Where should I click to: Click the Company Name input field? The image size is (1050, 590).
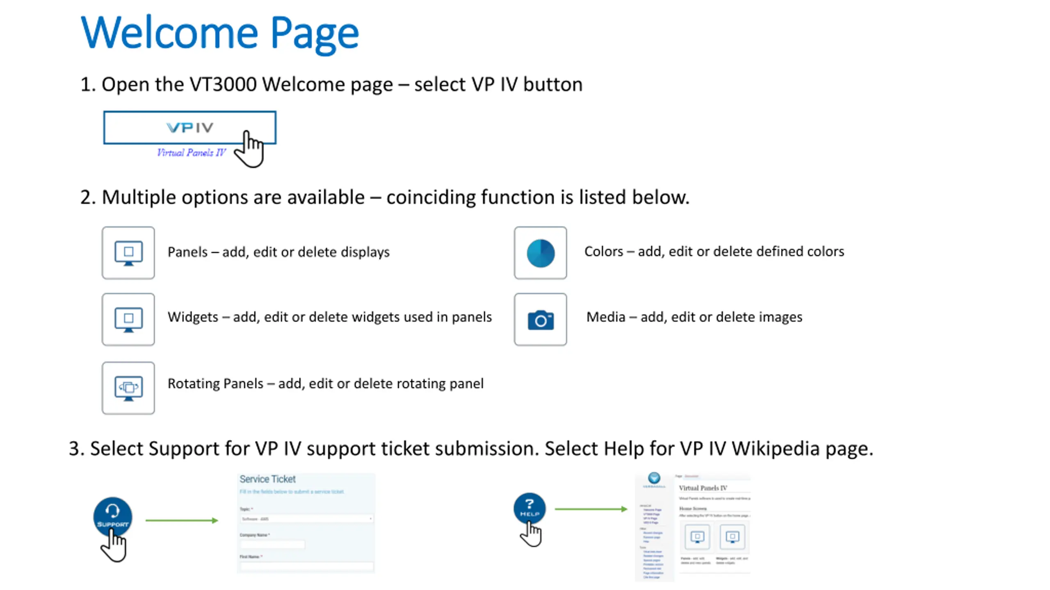coord(272,544)
